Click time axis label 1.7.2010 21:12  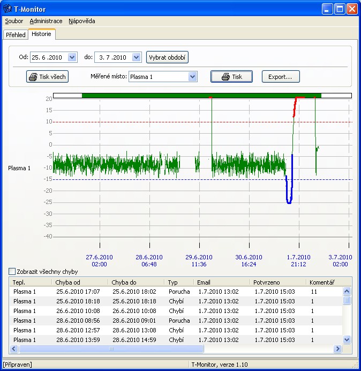(298, 260)
